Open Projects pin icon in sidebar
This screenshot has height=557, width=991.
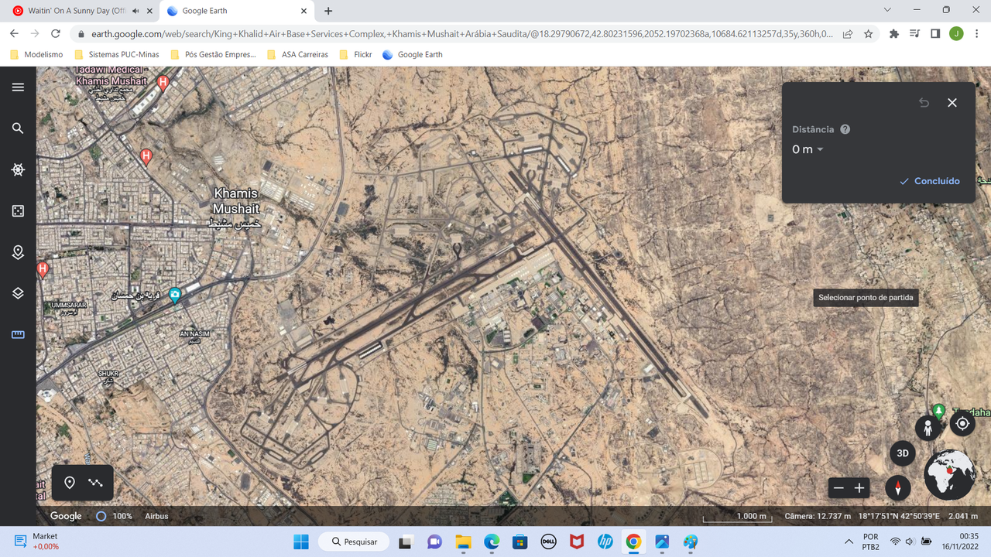(18, 252)
